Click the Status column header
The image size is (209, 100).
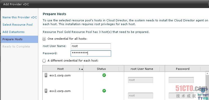[x=101, y=69]
